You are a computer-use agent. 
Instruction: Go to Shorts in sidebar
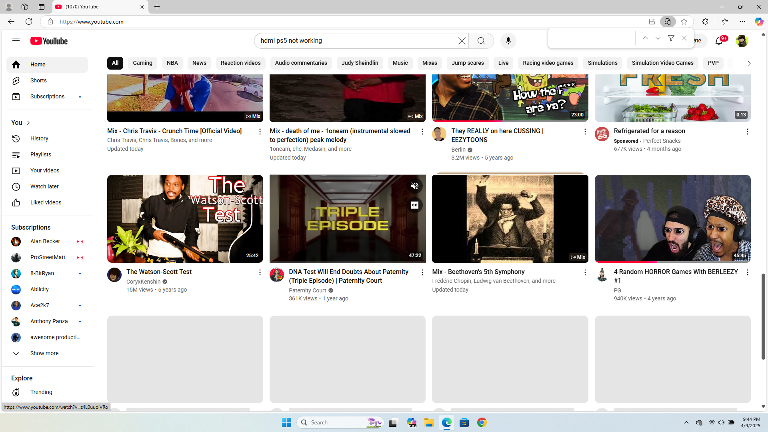point(47,80)
